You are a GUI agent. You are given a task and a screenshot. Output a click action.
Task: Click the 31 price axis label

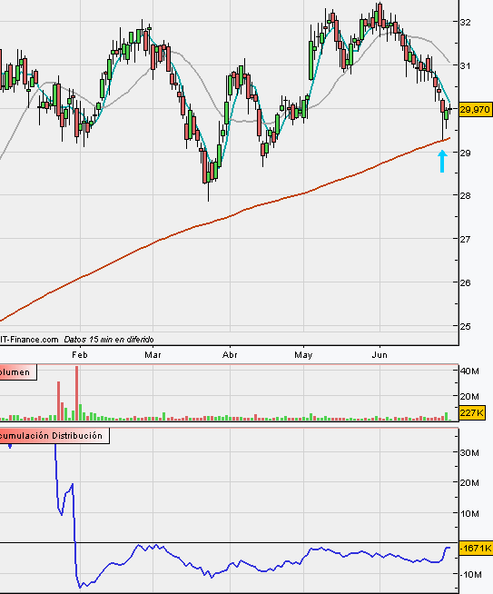(466, 65)
